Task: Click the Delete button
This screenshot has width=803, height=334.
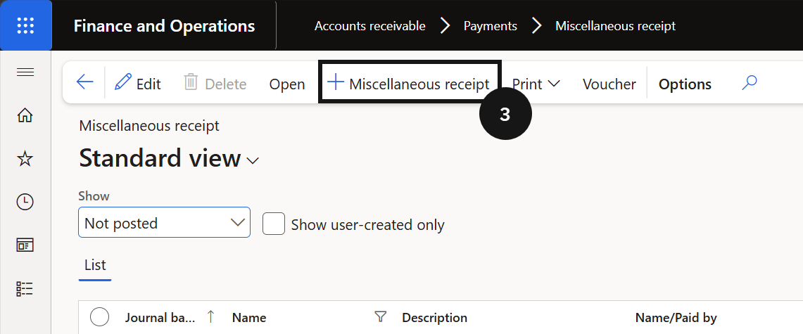Action: point(215,84)
